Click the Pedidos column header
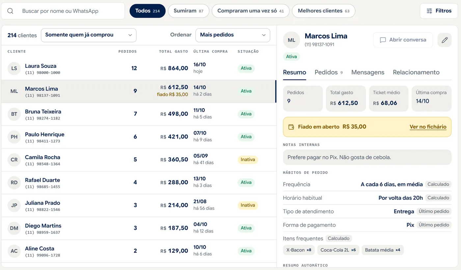Image resolution: width=461 pixels, height=270 pixels. coord(127,51)
